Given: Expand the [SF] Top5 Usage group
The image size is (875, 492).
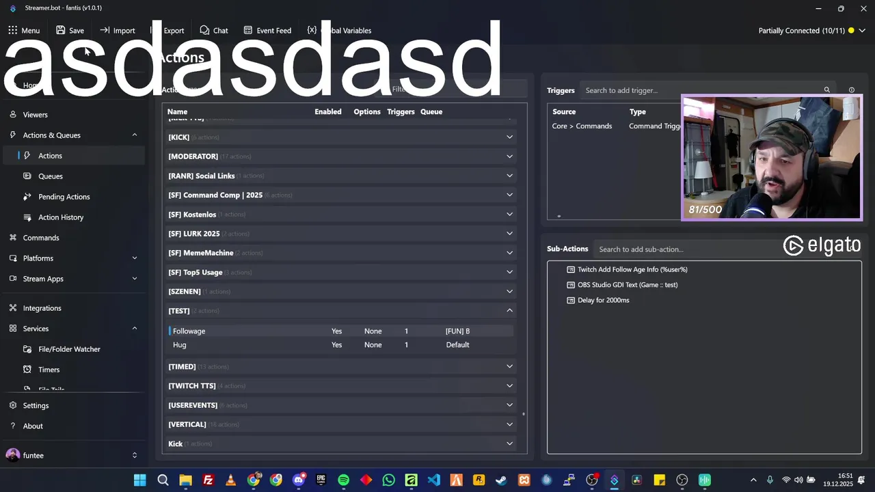Looking at the screenshot, I should pos(509,272).
